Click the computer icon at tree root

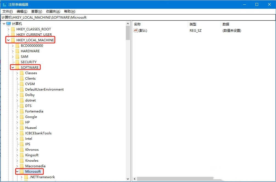click(8, 24)
